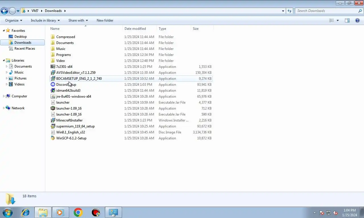Select the MinecraftInstaller icon
Viewport: 364px width, 218px height.
point(53,120)
